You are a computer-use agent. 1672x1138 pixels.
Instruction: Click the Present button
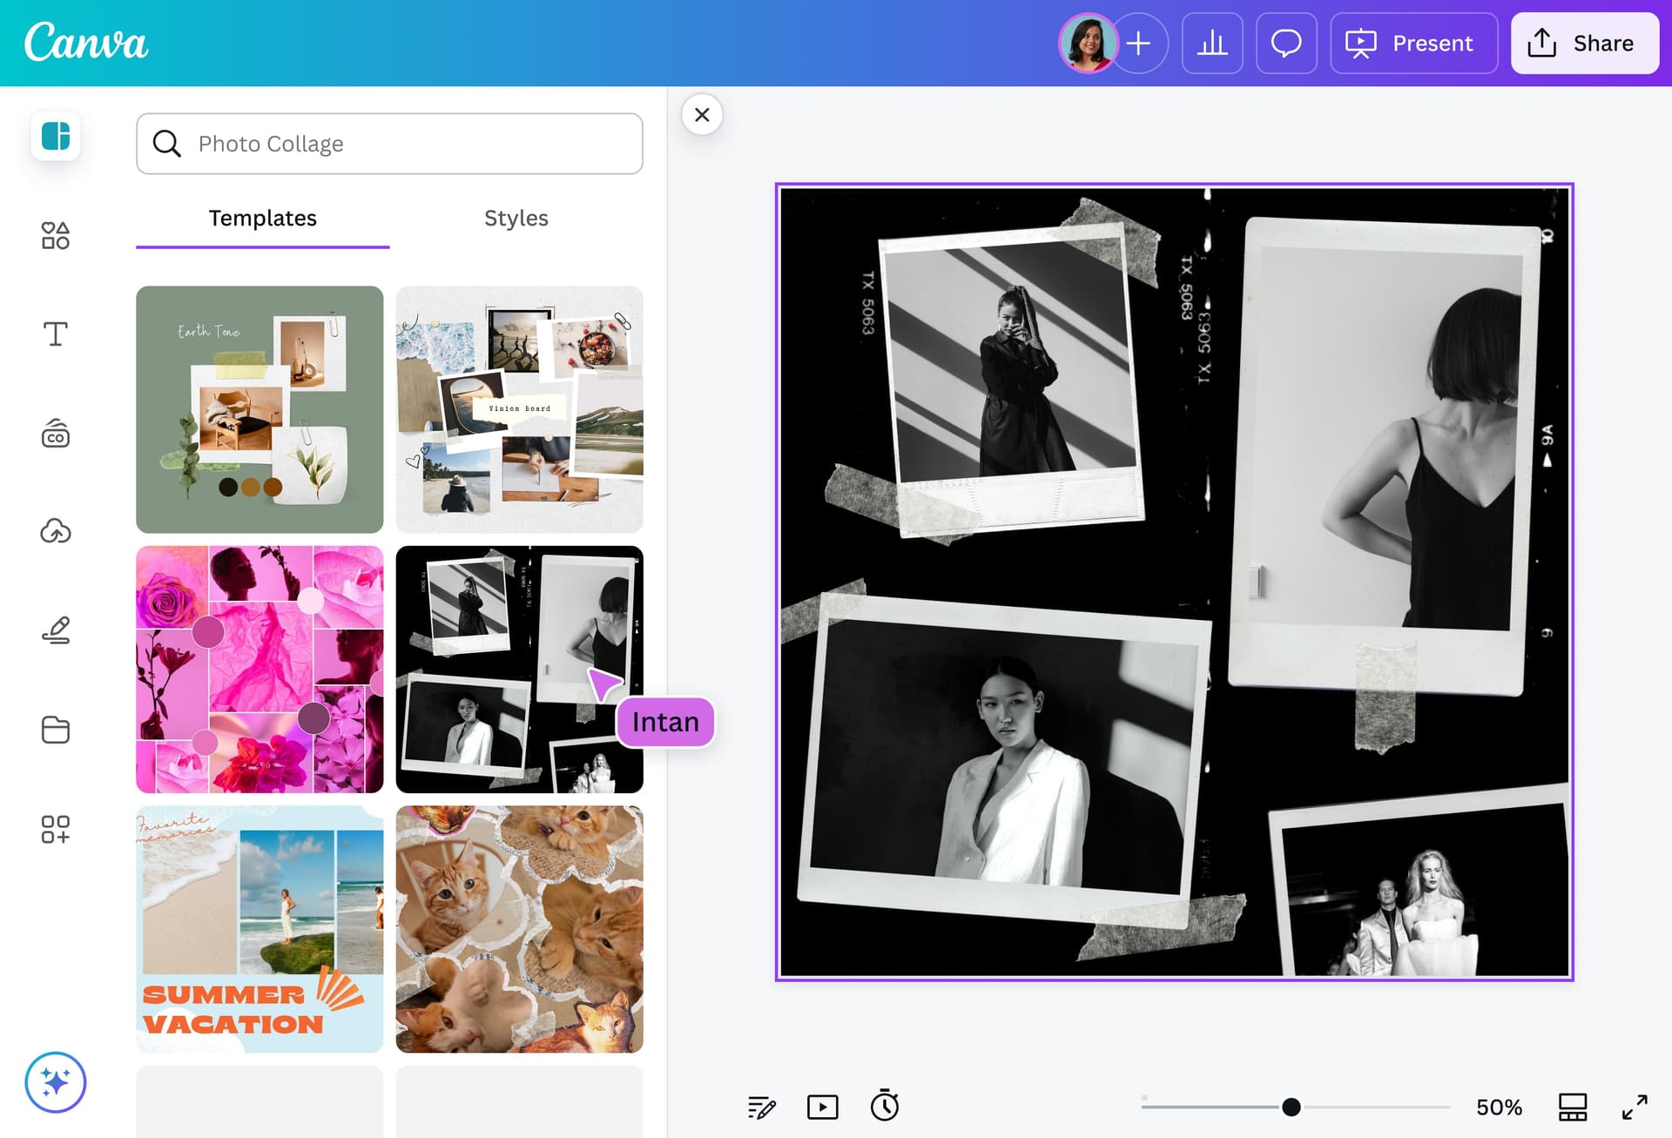pyautogui.click(x=1413, y=43)
